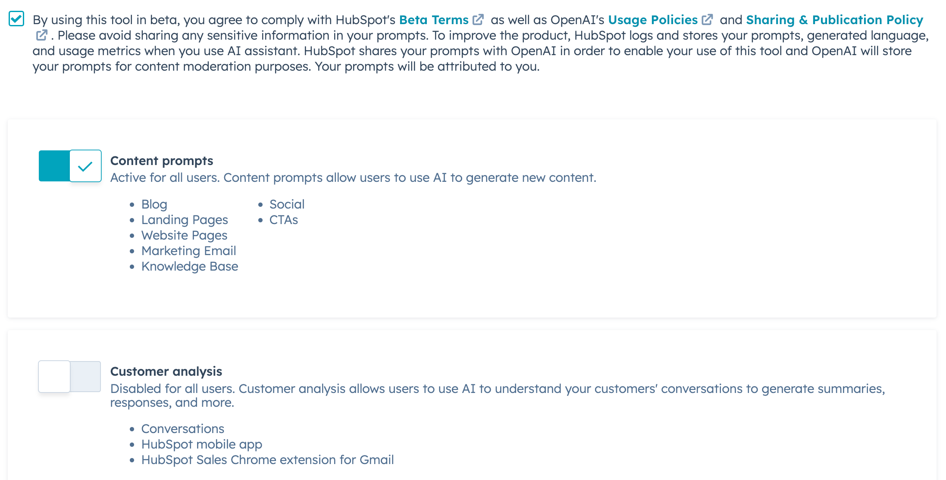The image size is (946, 480).
Task: Click the Marketing Email list entry
Action: click(189, 251)
